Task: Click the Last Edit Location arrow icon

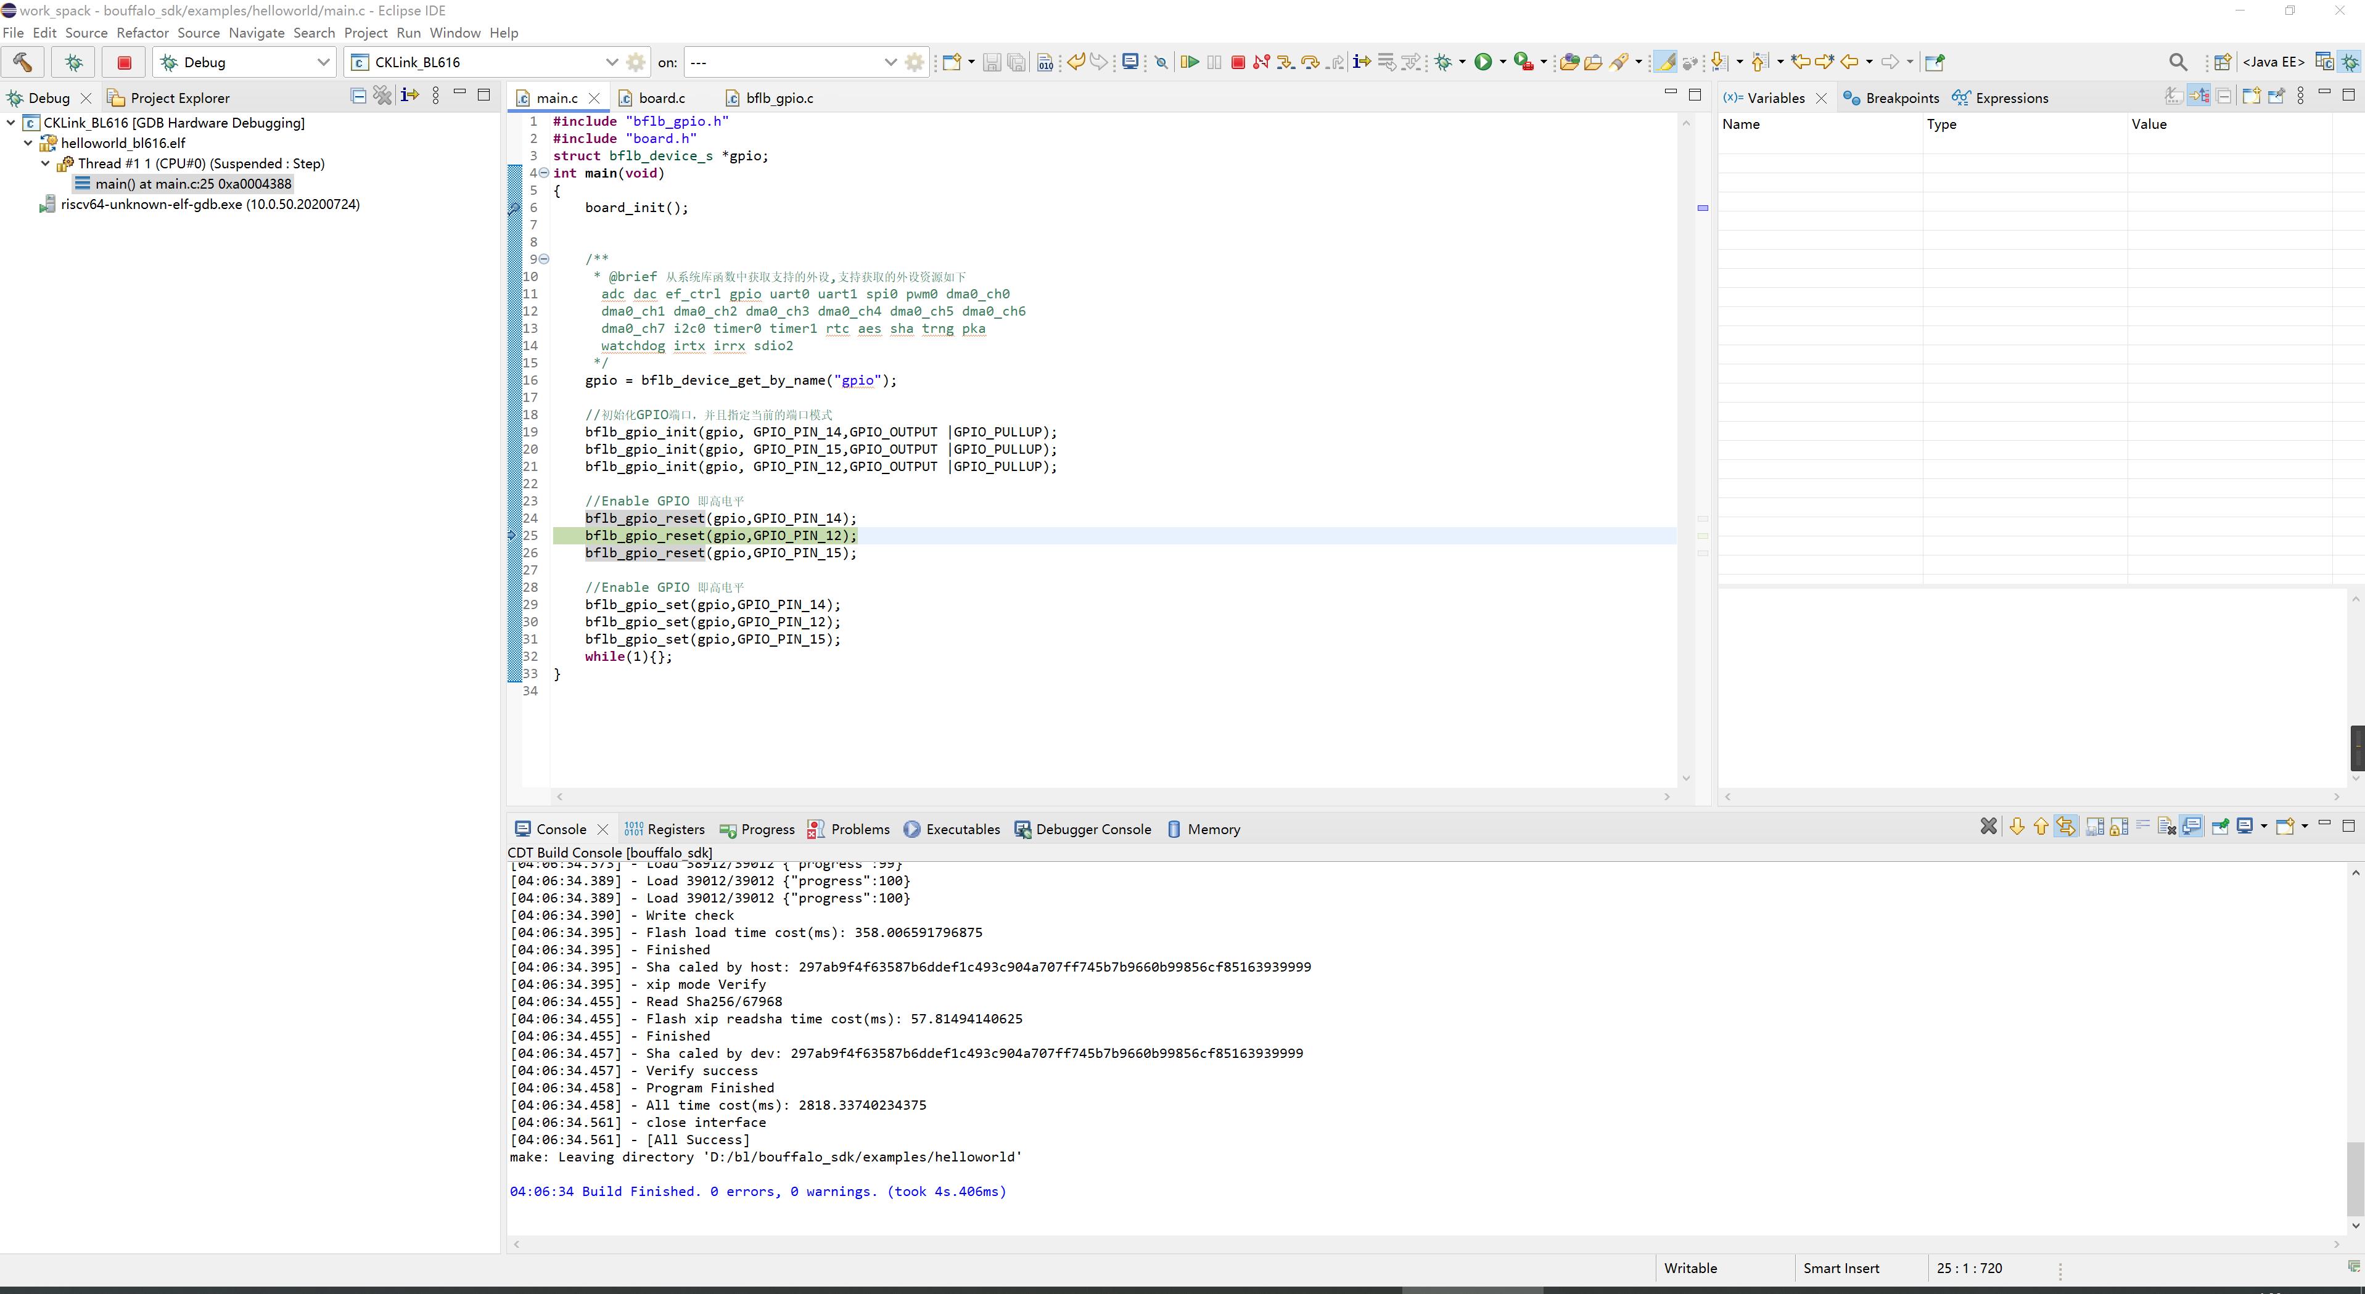Action: (x=1800, y=62)
